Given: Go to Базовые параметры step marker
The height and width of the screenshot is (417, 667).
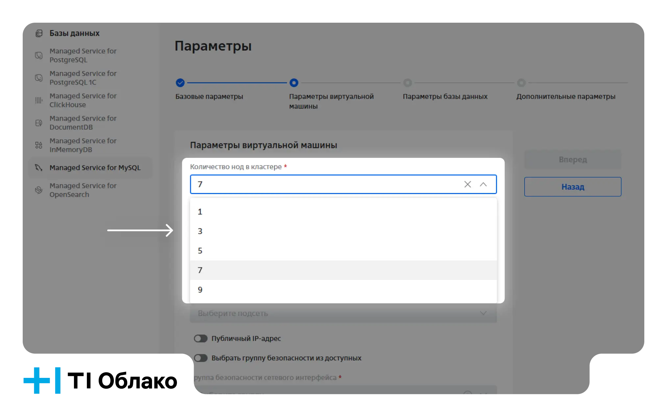Looking at the screenshot, I should pos(180,83).
